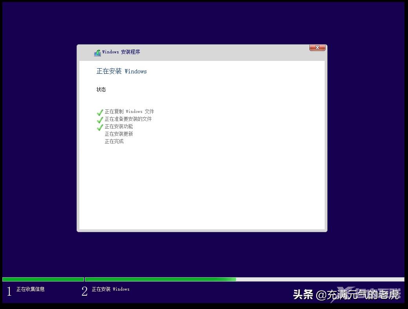
Task: Click the step number 2 at bottom
Action: tap(84, 291)
